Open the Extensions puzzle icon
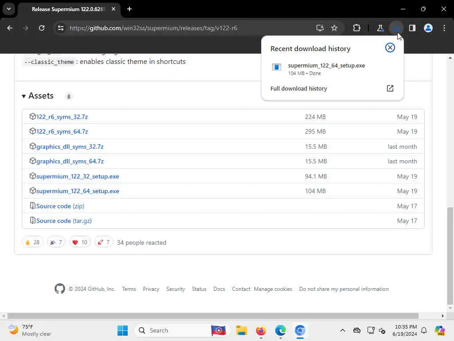Screen dimensions: 454x341 357,28
